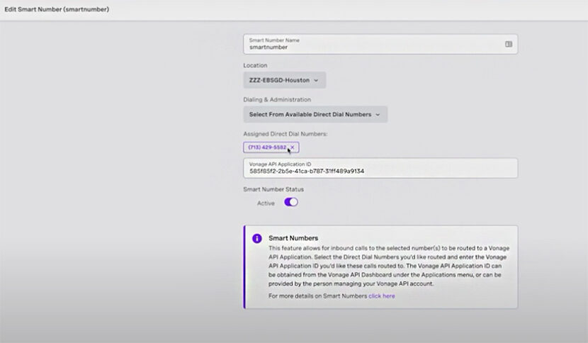Follow the "click here" Smart Numbers details link
Viewport: 588px width, 343px height.
tap(382, 296)
